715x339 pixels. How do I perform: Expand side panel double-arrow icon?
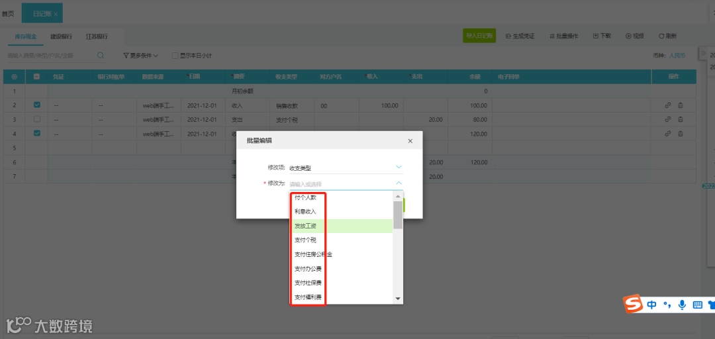click(x=703, y=54)
